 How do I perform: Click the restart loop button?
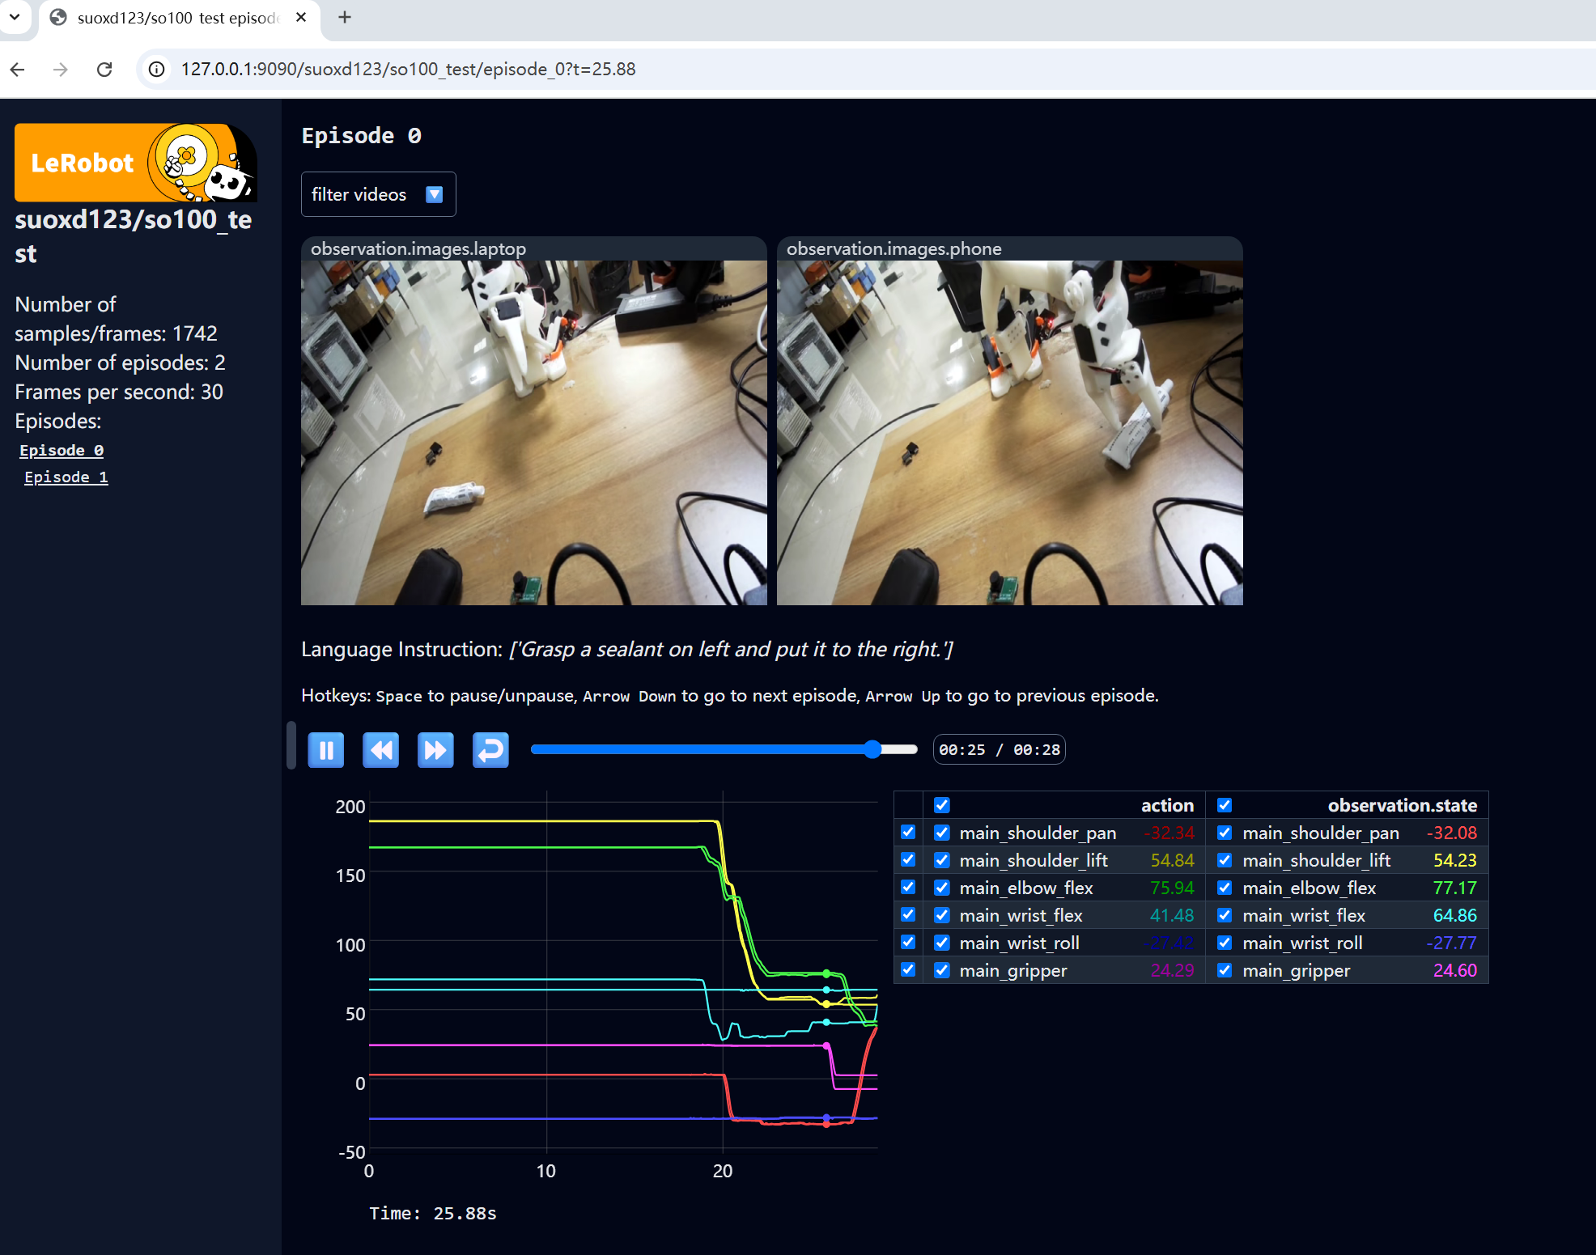tap(490, 750)
